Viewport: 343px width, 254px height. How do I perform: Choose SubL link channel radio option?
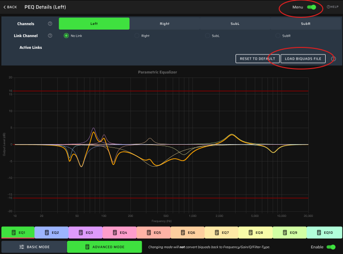(207, 36)
